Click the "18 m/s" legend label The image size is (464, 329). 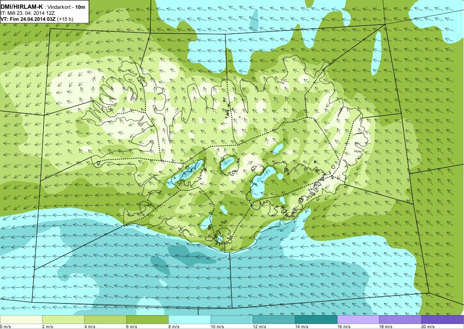point(386,327)
